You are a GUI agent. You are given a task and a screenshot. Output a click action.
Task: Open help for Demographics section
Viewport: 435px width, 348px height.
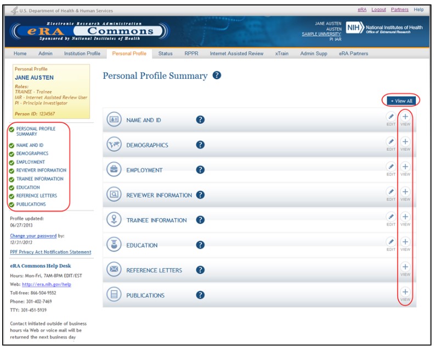[x=200, y=145]
